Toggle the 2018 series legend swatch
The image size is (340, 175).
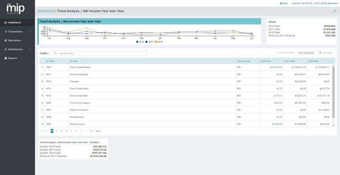156,42
